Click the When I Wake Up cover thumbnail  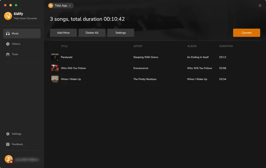(55, 79)
